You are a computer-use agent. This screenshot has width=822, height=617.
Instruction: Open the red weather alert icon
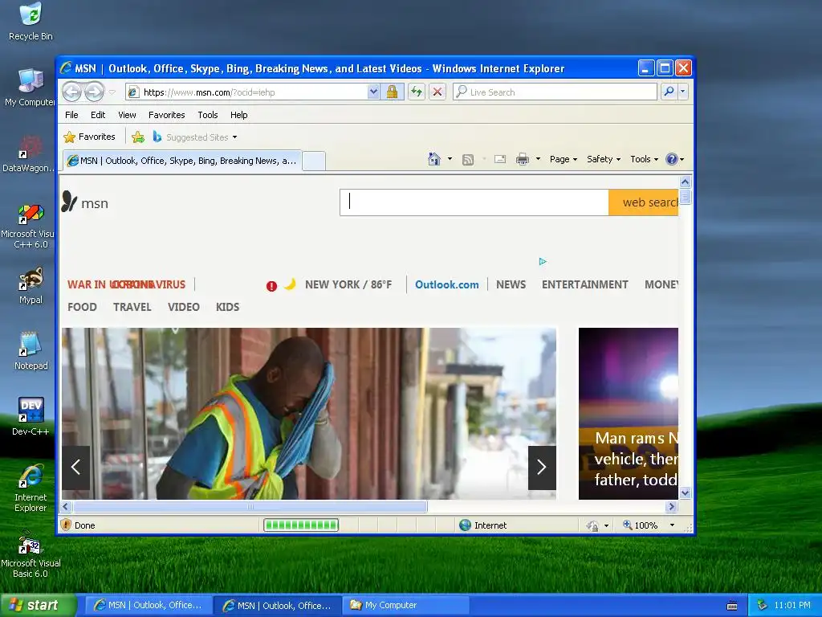(x=271, y=286)
